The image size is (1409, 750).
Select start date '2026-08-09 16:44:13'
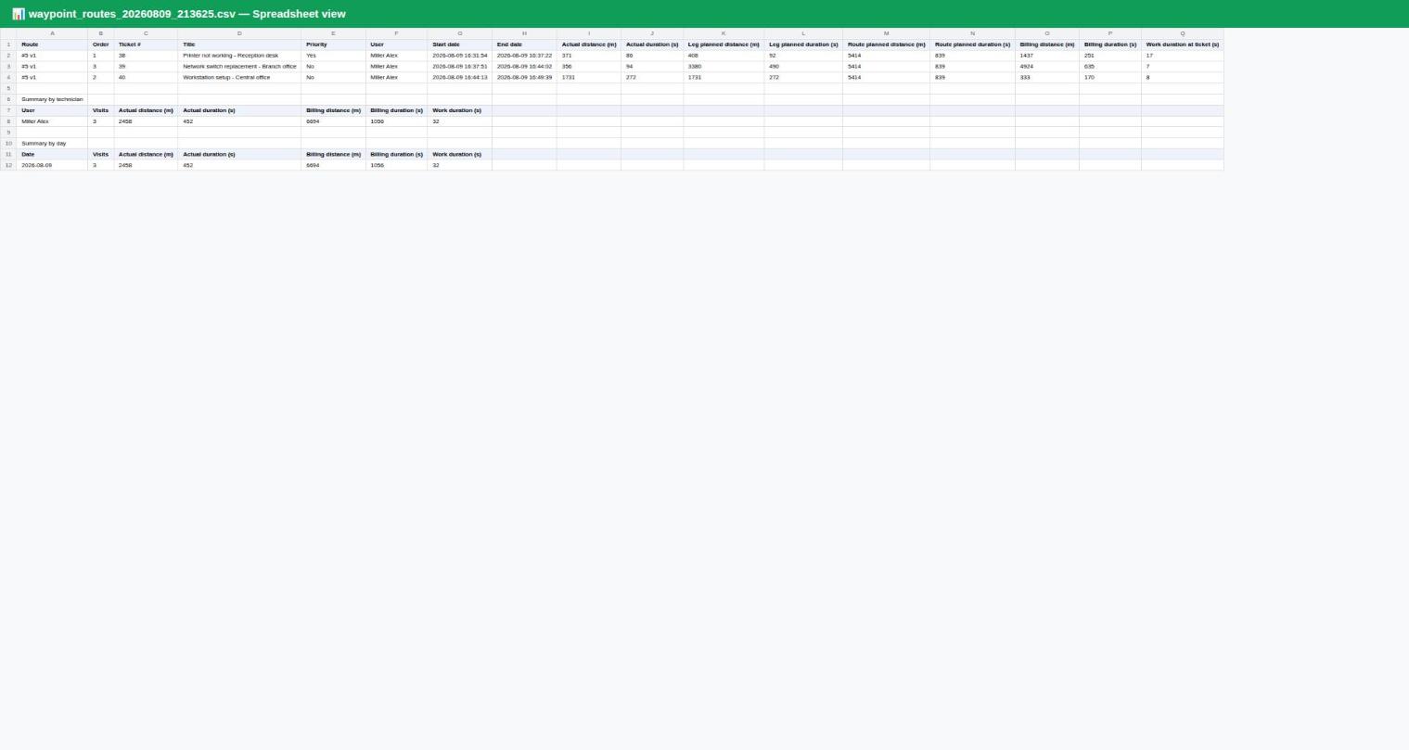[x=460, y=78]
